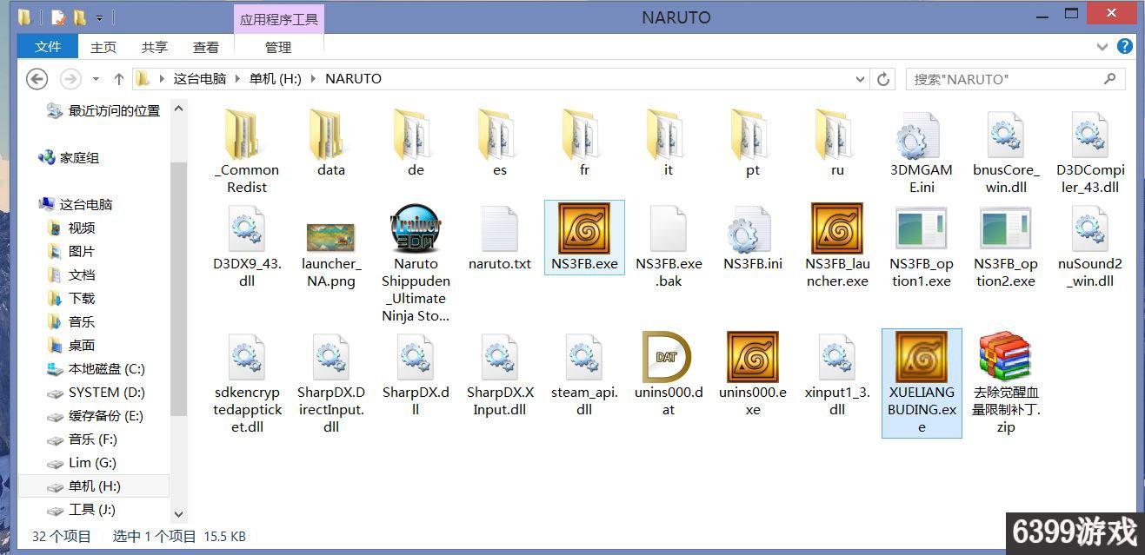The width and height of the screenshot is (1145, 555).
Task: Open the 管理 ribbon tab
Action: coord(278,47)
